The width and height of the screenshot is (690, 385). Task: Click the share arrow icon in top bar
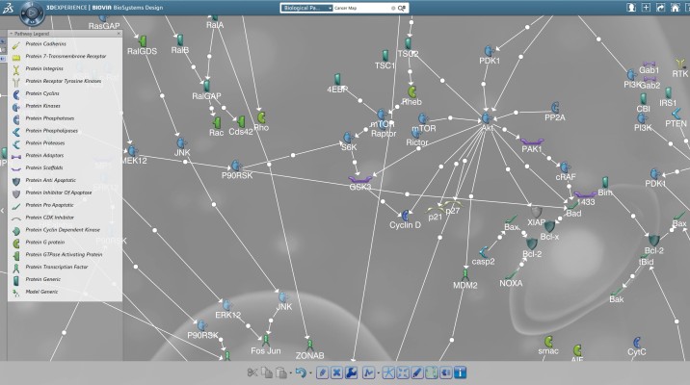coord(660,8)
